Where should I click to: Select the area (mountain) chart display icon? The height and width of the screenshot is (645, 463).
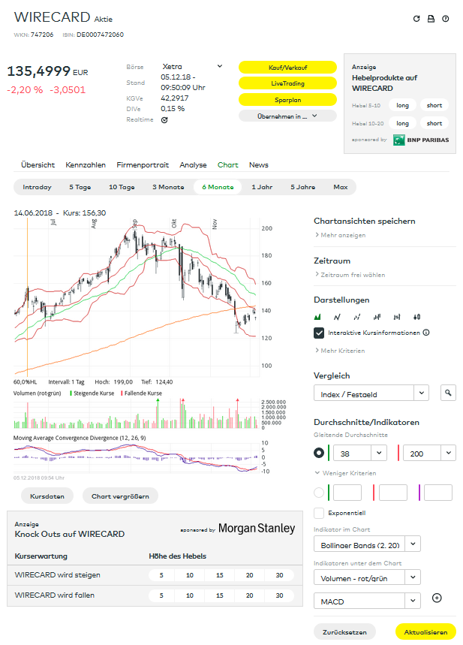point(317,317)
